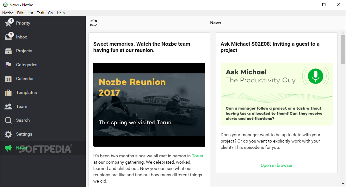Viewport: 346px width, 187px height.
Task: Click Open in browser link
Action: click(276, 165)
